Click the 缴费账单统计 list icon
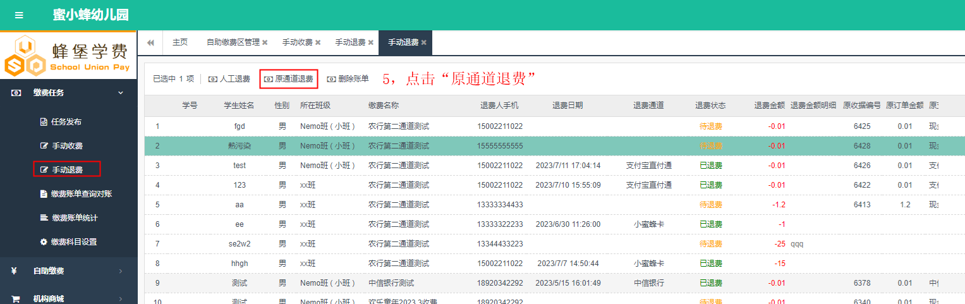This screenshot has width=965, height=304. 44,218
